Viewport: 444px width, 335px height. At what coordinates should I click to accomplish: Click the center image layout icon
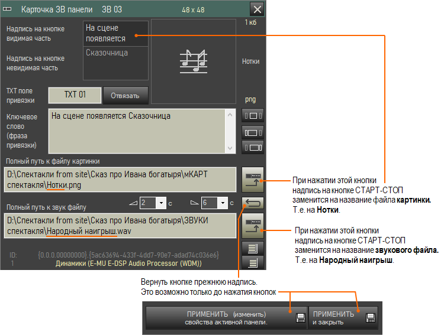pyautogui.click(x=253, y=116)
